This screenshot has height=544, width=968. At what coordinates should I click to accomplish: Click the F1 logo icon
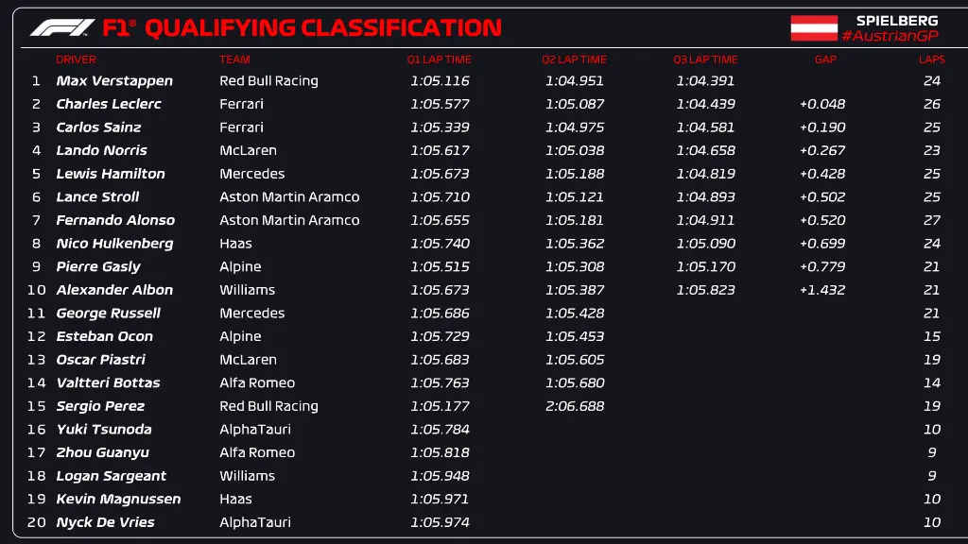click(x=62, y=28)
